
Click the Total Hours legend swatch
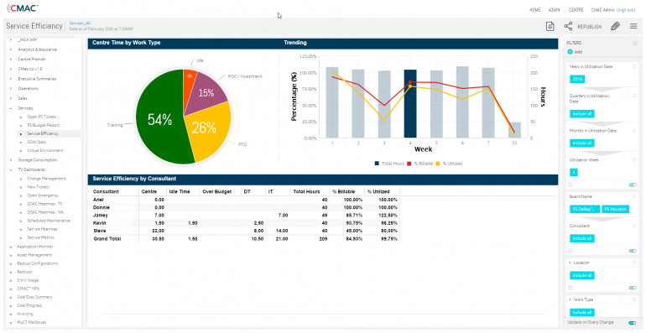coord(377,164)
